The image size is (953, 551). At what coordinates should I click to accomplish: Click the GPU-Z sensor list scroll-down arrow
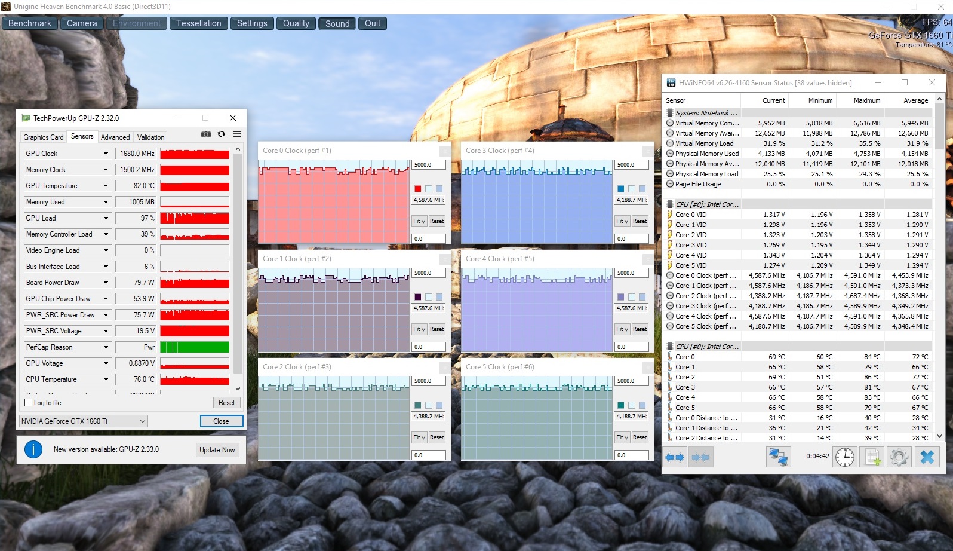238,388
